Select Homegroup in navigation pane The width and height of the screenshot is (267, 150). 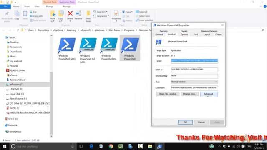click(15, 132)
